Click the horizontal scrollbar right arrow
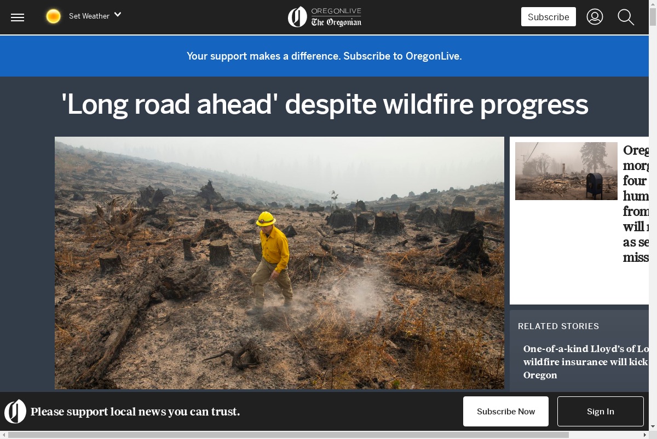The width and height of the screenshot is (657, 439). [x=644, y=435]
